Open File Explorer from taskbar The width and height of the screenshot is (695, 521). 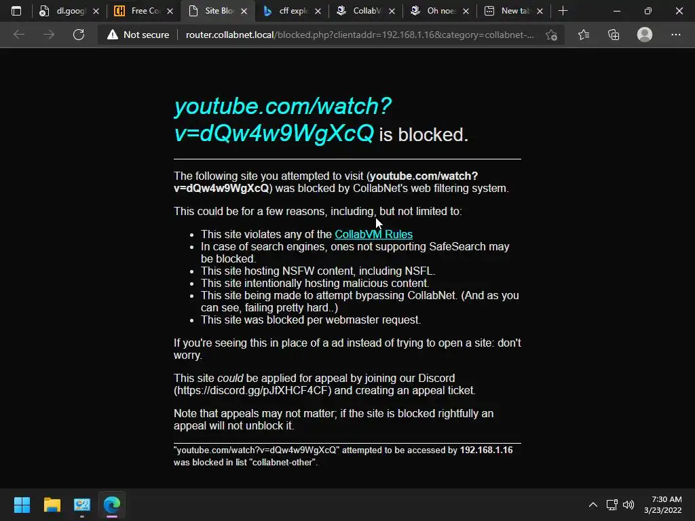52,505
